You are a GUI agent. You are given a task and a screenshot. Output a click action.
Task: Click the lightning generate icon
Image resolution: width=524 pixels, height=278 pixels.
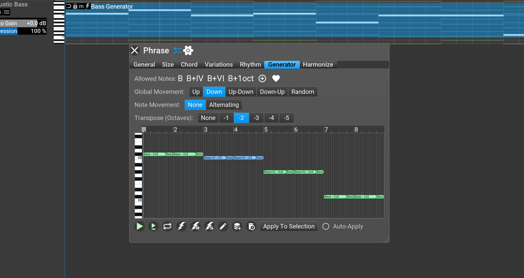coord(181,226)
